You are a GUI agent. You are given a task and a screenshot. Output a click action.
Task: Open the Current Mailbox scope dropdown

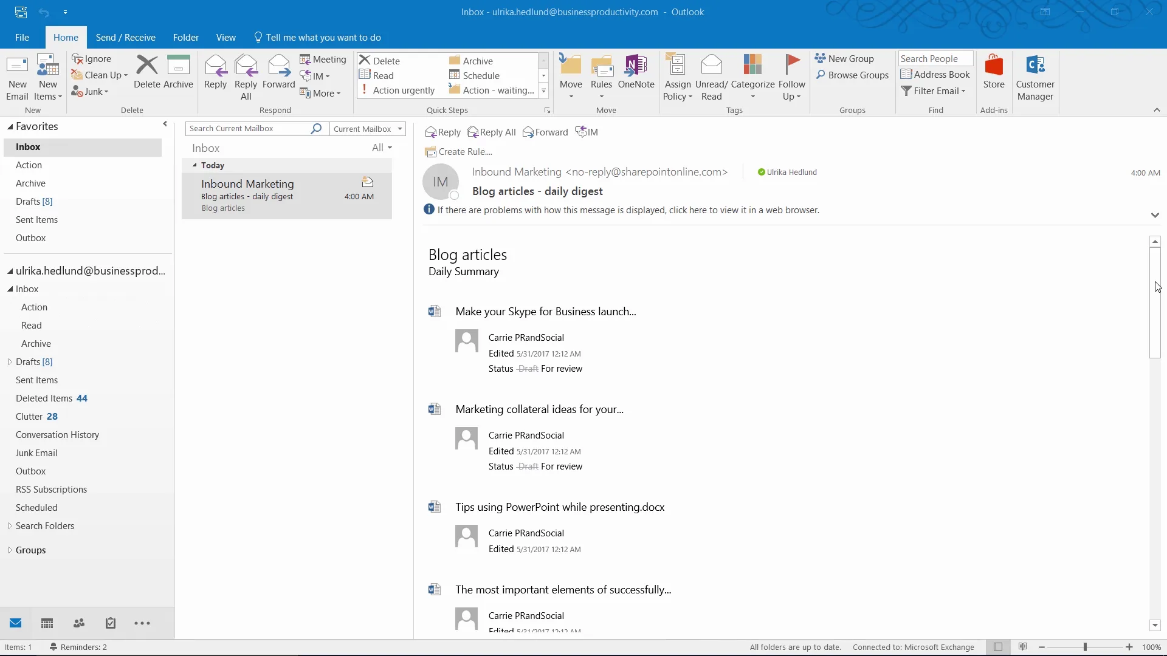367,129
